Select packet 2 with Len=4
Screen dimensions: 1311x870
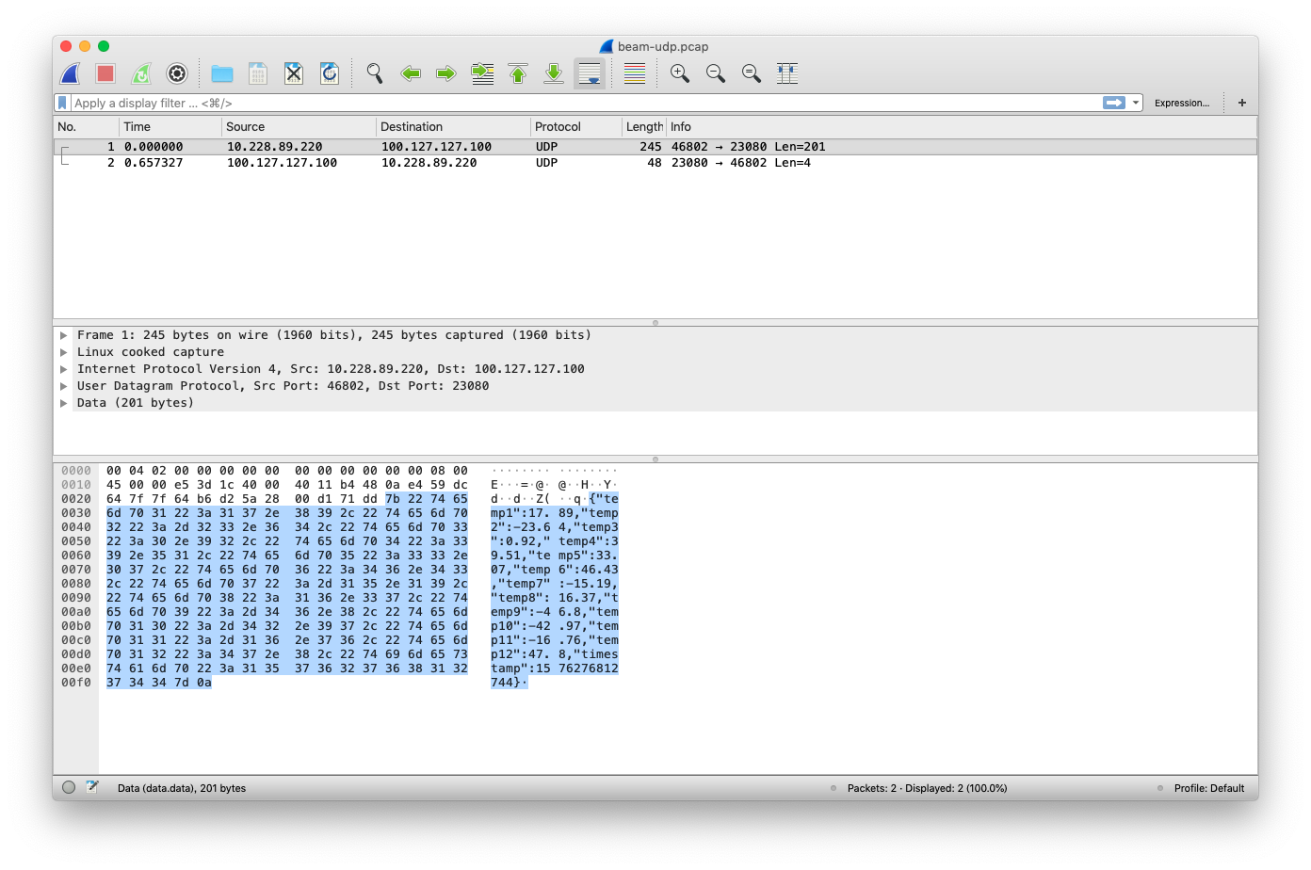655,163
